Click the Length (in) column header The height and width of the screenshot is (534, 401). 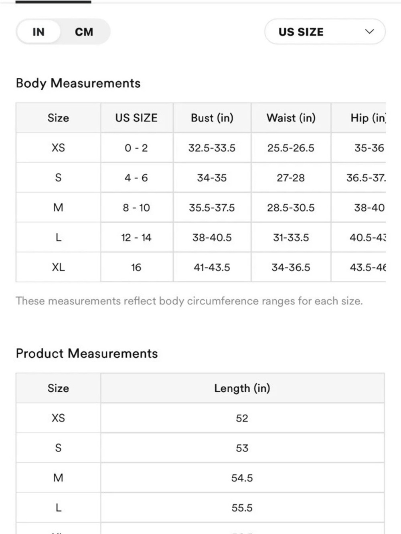pyautogui.click(x=242, y=388)
